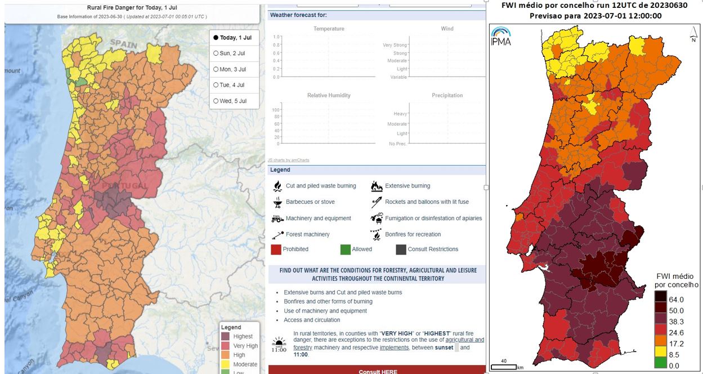
Task: Click the Temperature chart title
Action: pyautogui.click(x=329, y=29)
